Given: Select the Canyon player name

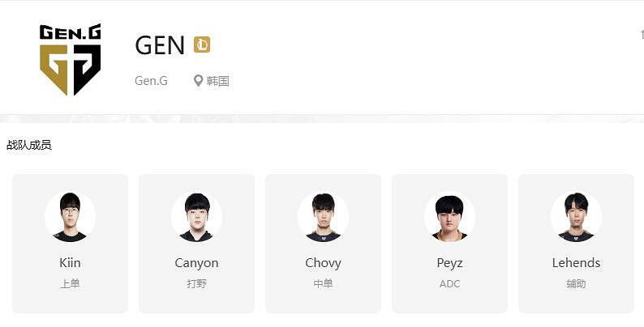Looking at the screenshot, I should point(197,263).
